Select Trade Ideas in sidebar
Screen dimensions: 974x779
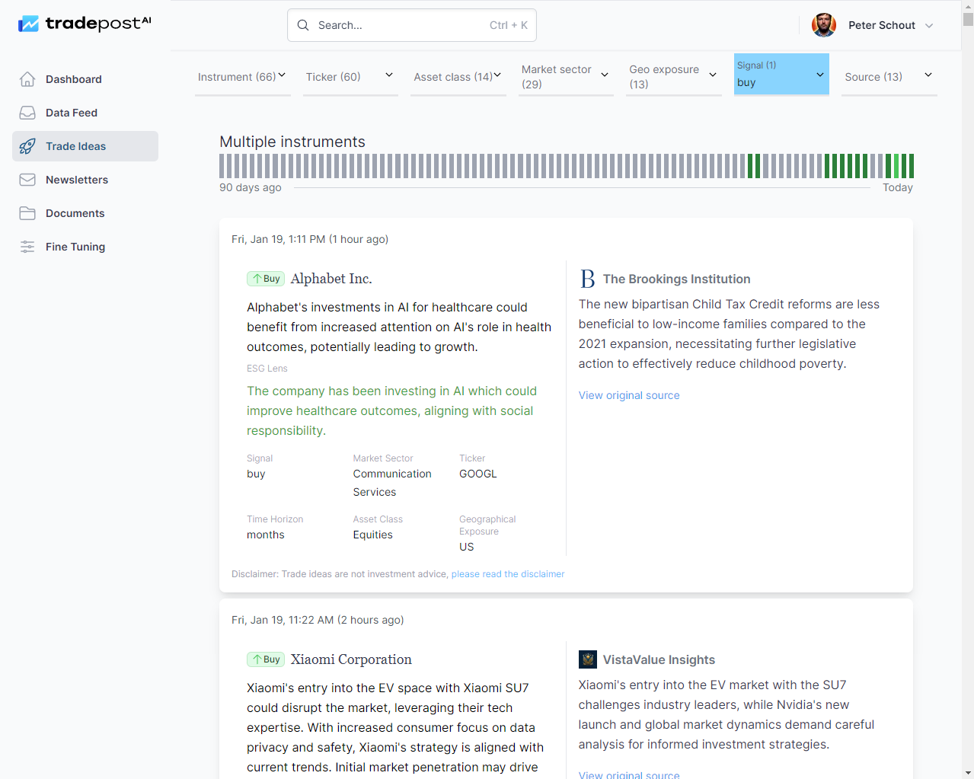coord(85,146)
